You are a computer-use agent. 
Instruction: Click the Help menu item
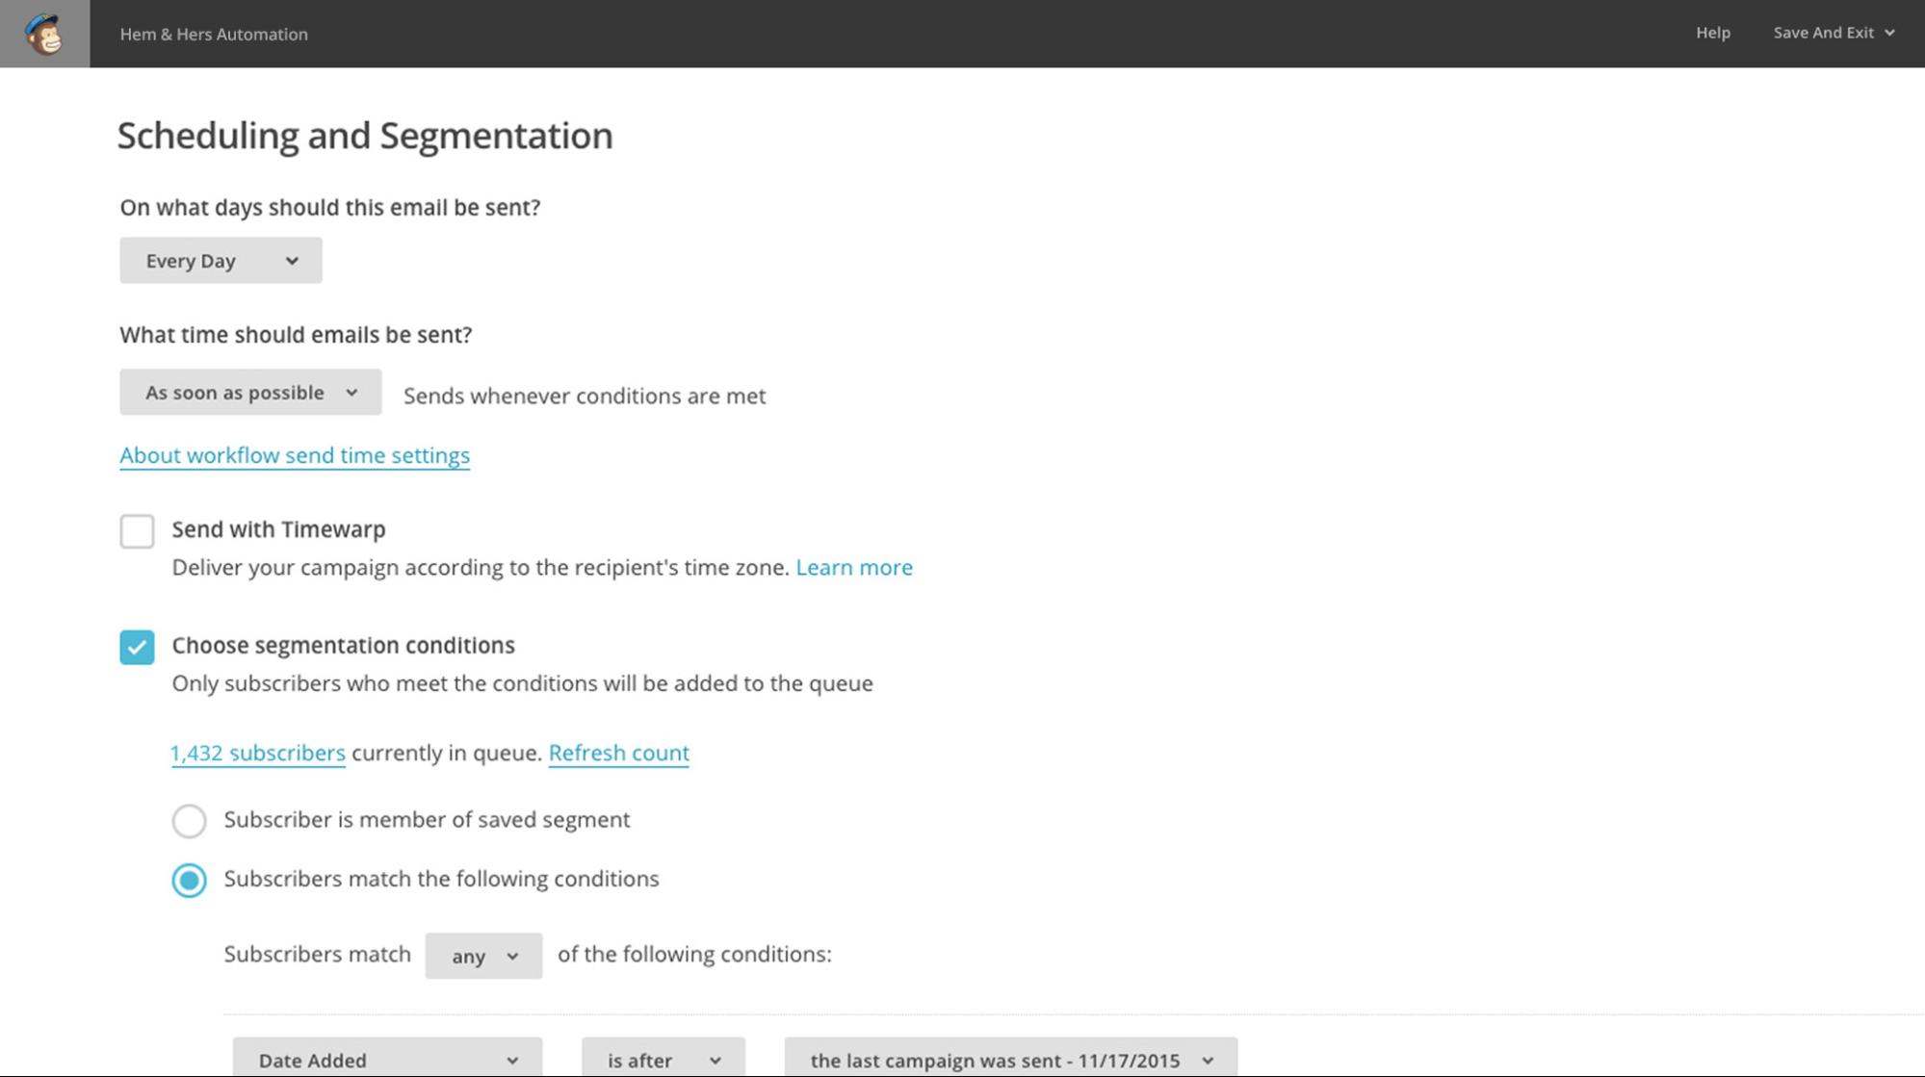tap(1713, 33)
